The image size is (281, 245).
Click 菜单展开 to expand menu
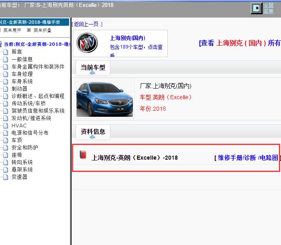[12, 30]
